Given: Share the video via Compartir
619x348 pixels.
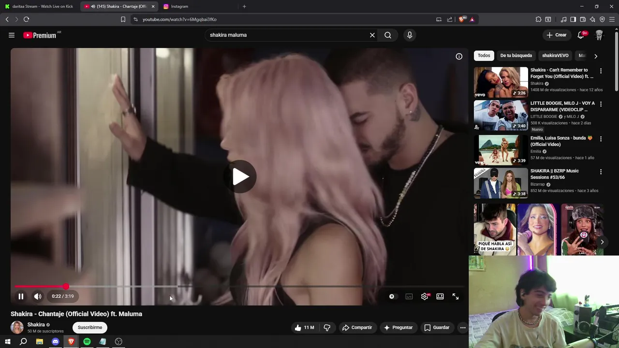Looking at the screenshot, I should click(357, 327).
